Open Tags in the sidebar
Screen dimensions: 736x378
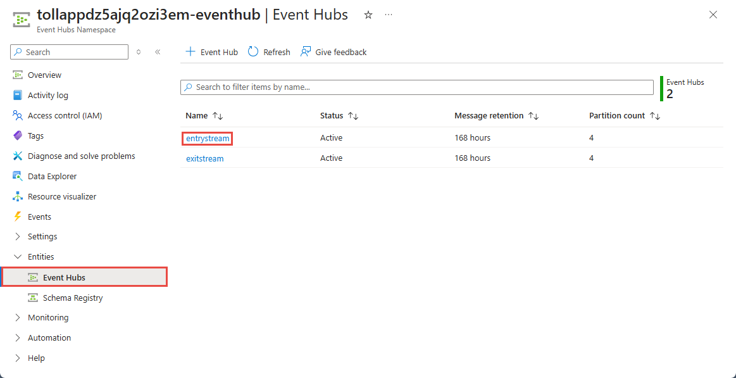tap(35, 135)
